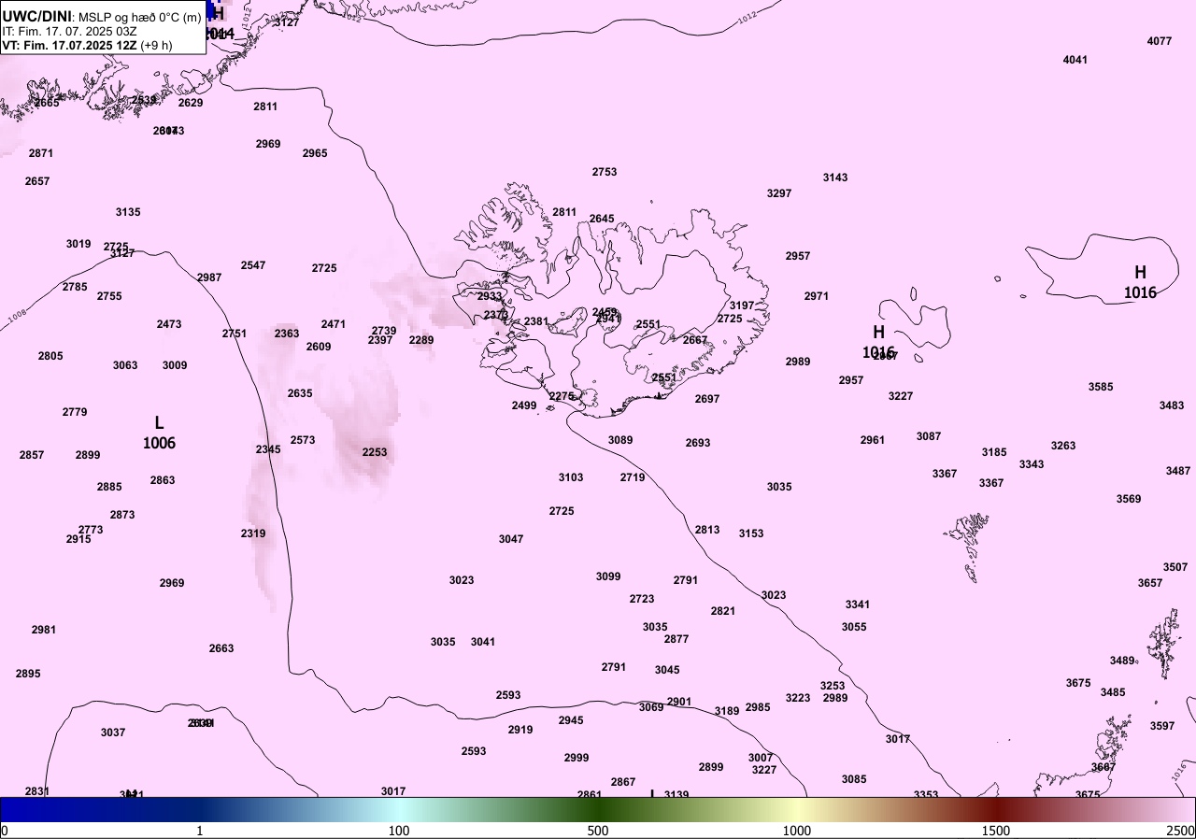Click the 1008 isobar contour label
The image size is (1196, 839).
click(x=17, y=319)
